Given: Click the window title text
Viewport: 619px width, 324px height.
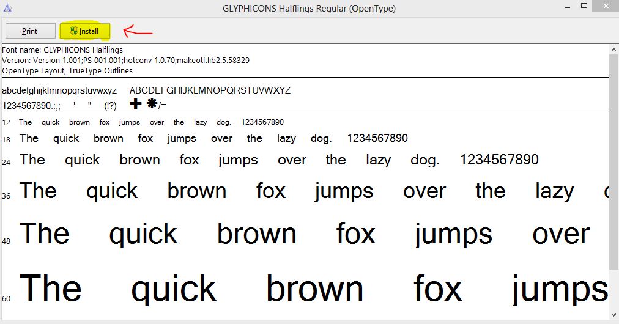Looking at the screenshot, I should [309, 9].
